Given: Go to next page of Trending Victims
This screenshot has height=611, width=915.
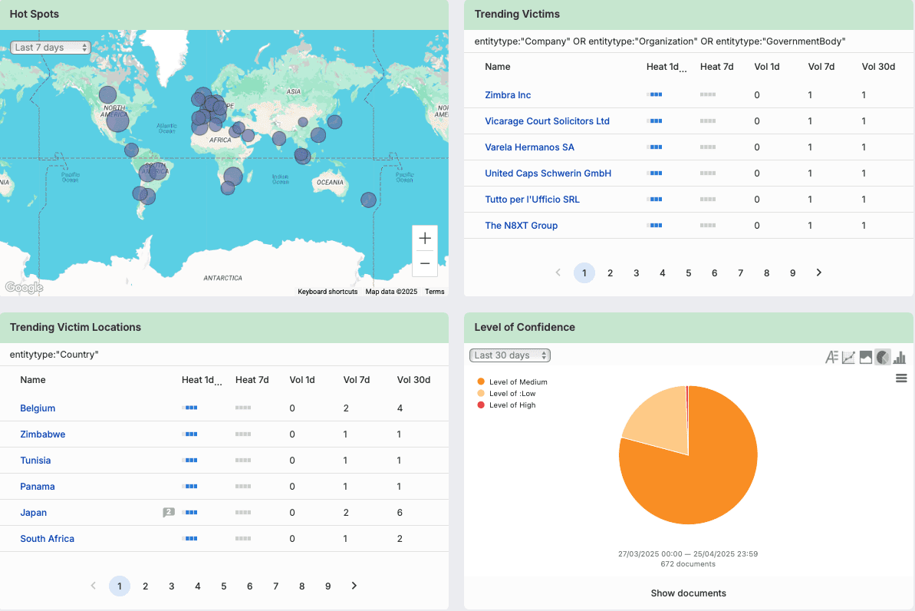Looking at the screenshot, I should 818,272.
